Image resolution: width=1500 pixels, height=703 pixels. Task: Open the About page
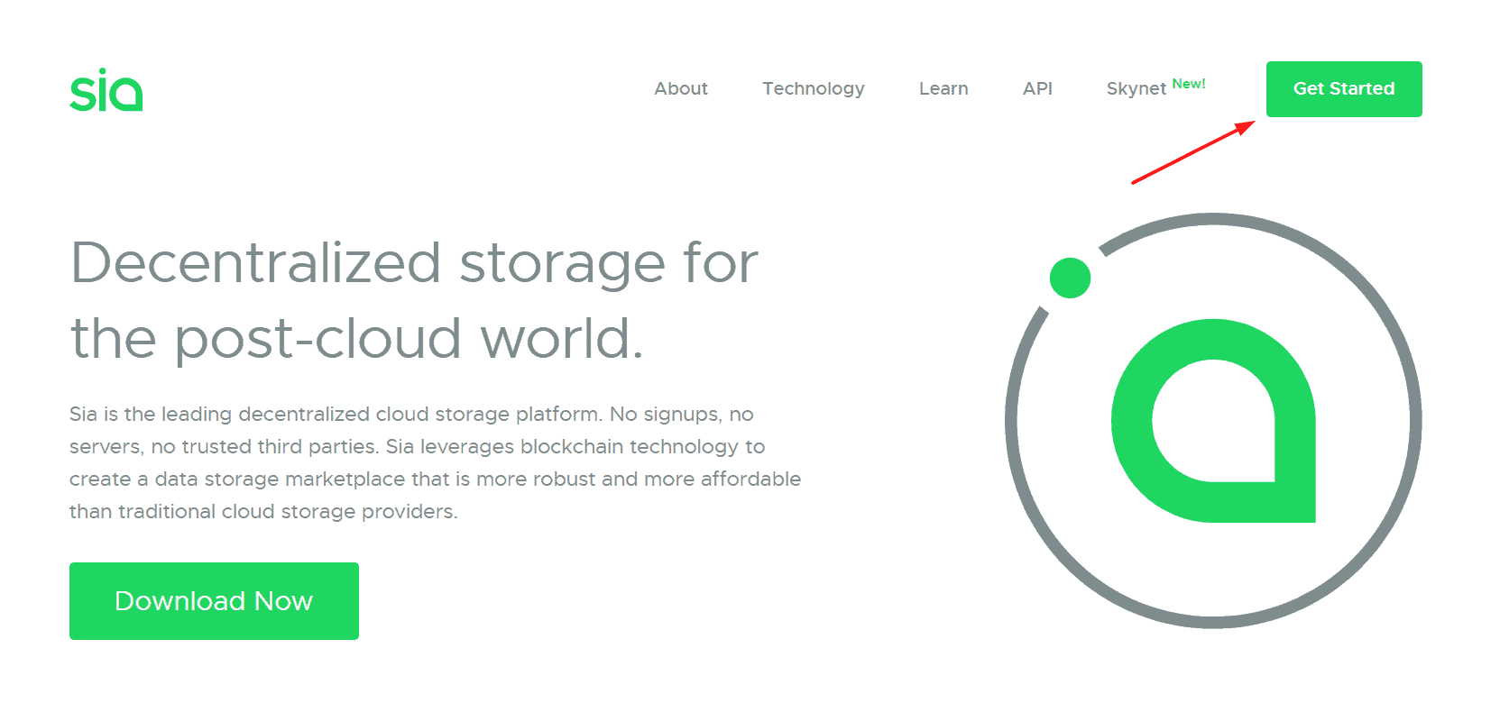click(x=680, y=88)
